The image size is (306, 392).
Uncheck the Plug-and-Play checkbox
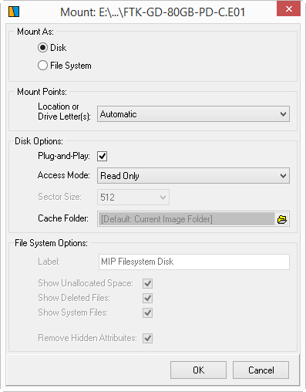tap(102, 156)
